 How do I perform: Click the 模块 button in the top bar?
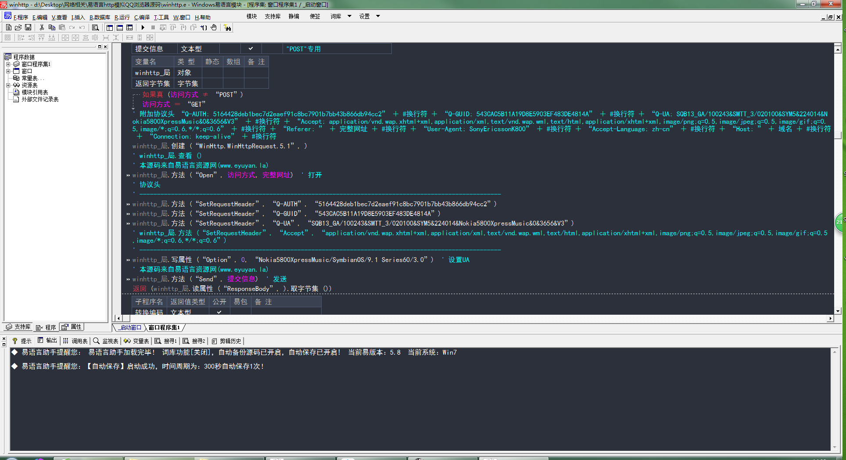252,16
